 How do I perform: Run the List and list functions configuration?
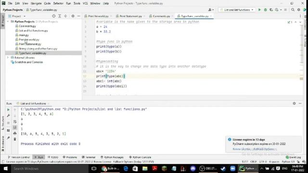click(259, 10)
